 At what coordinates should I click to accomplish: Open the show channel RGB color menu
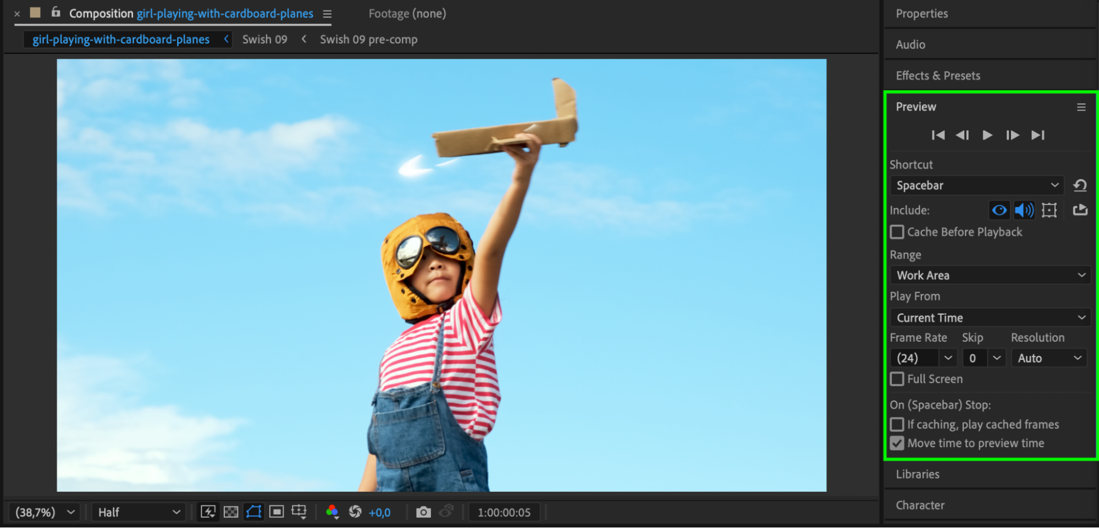[332, 512]
